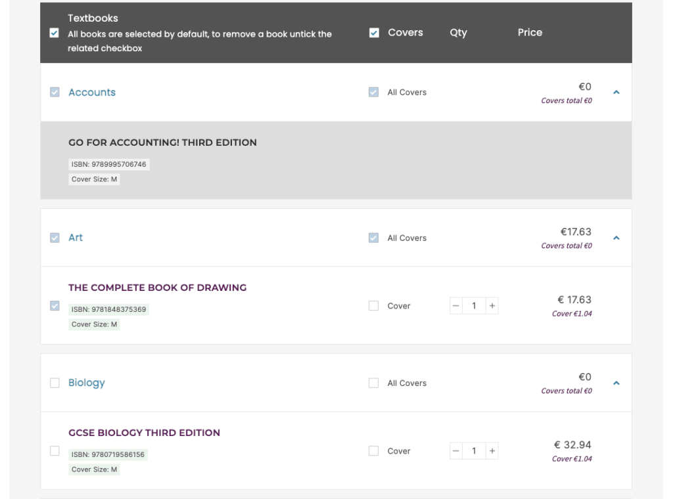Screen dimensions: 673x499
Task: Open the Art subject link
Action: [x=76, y=238]
